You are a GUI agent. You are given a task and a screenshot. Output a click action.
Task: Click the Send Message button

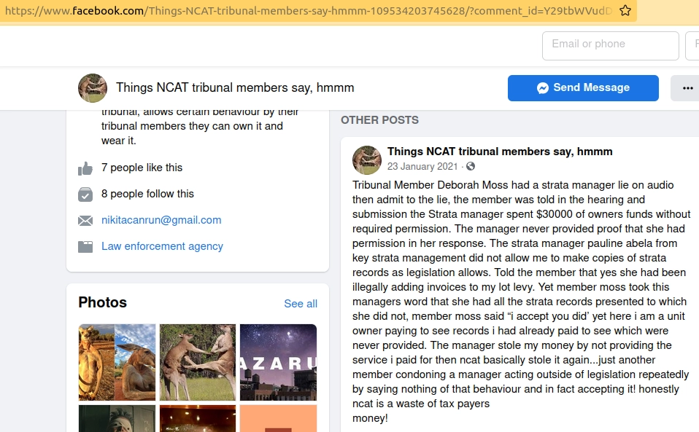tap(583, 88)
